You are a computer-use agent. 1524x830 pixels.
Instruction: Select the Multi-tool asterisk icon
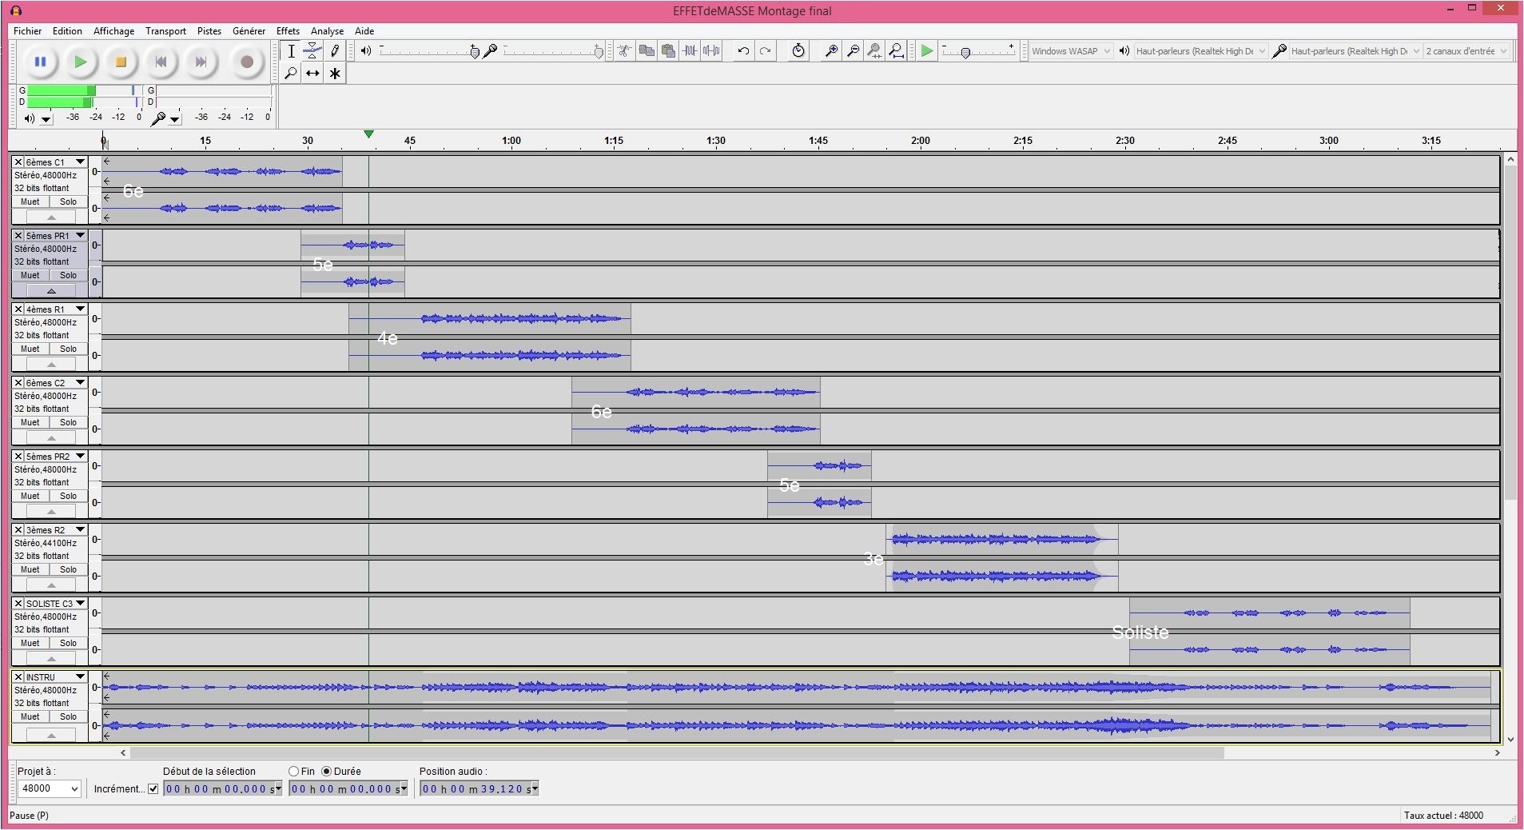335,74
